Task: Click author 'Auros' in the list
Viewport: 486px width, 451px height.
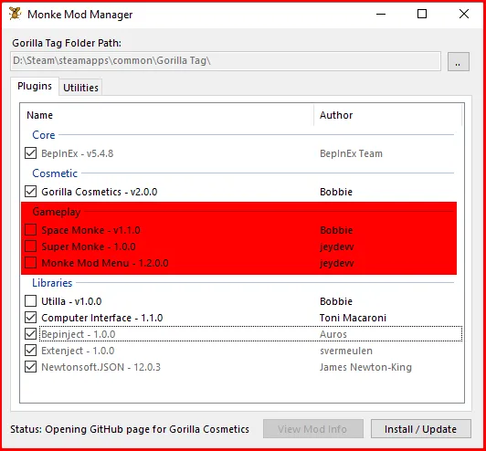Action: click(333, 334)
